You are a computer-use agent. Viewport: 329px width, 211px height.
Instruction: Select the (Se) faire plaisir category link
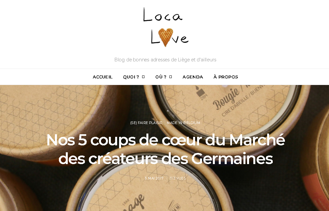point(146,123)
